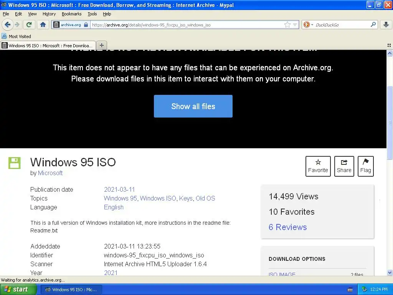
Task: Click the padlock security icon
Action: click(86, 25)
